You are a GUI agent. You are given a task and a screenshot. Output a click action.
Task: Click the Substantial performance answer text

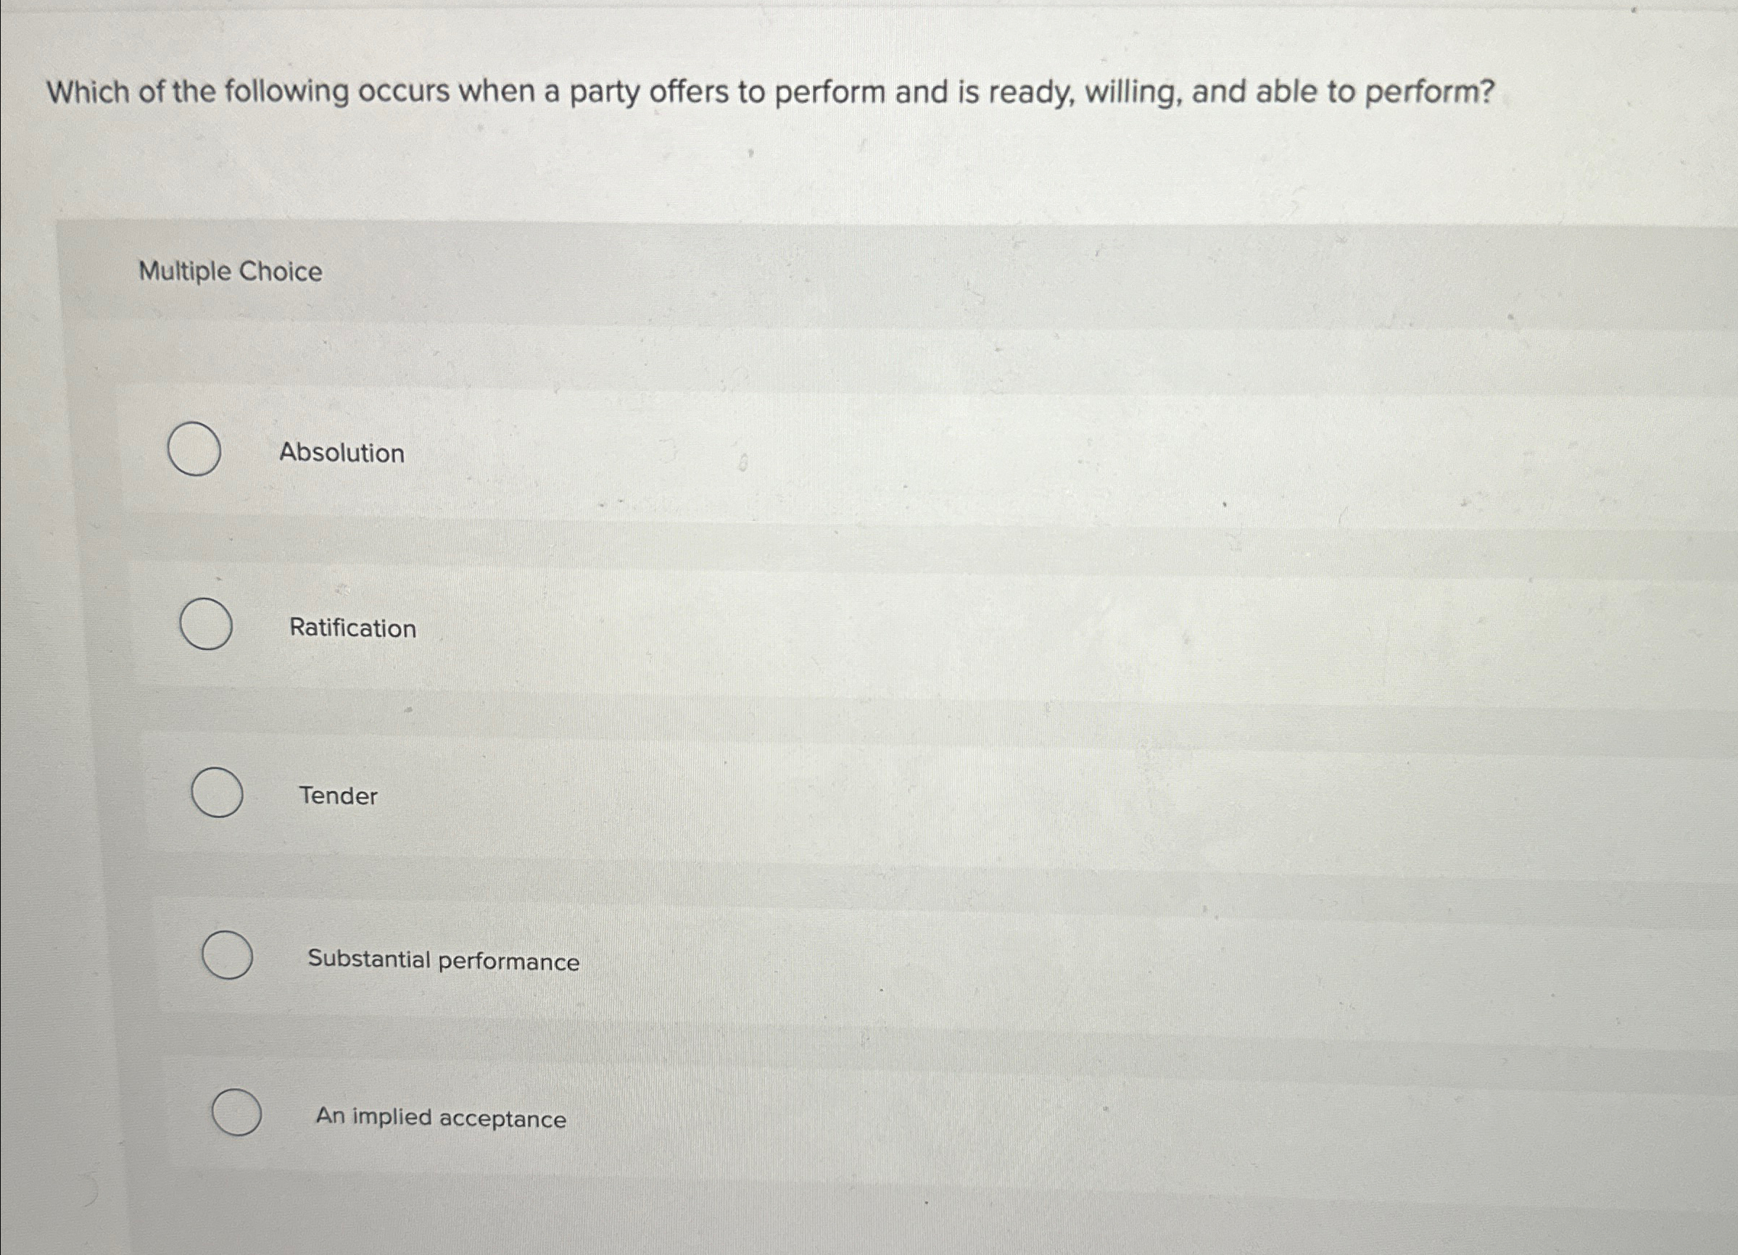click(x=443, y=960)
